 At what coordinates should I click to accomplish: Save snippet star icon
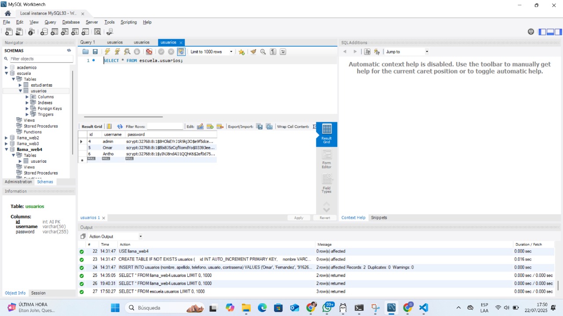(241, 52)
